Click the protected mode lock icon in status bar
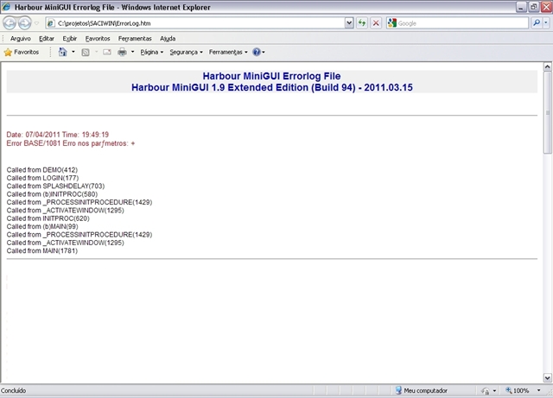This screenshot has width=553, height=398. click(x=486, y=390)
